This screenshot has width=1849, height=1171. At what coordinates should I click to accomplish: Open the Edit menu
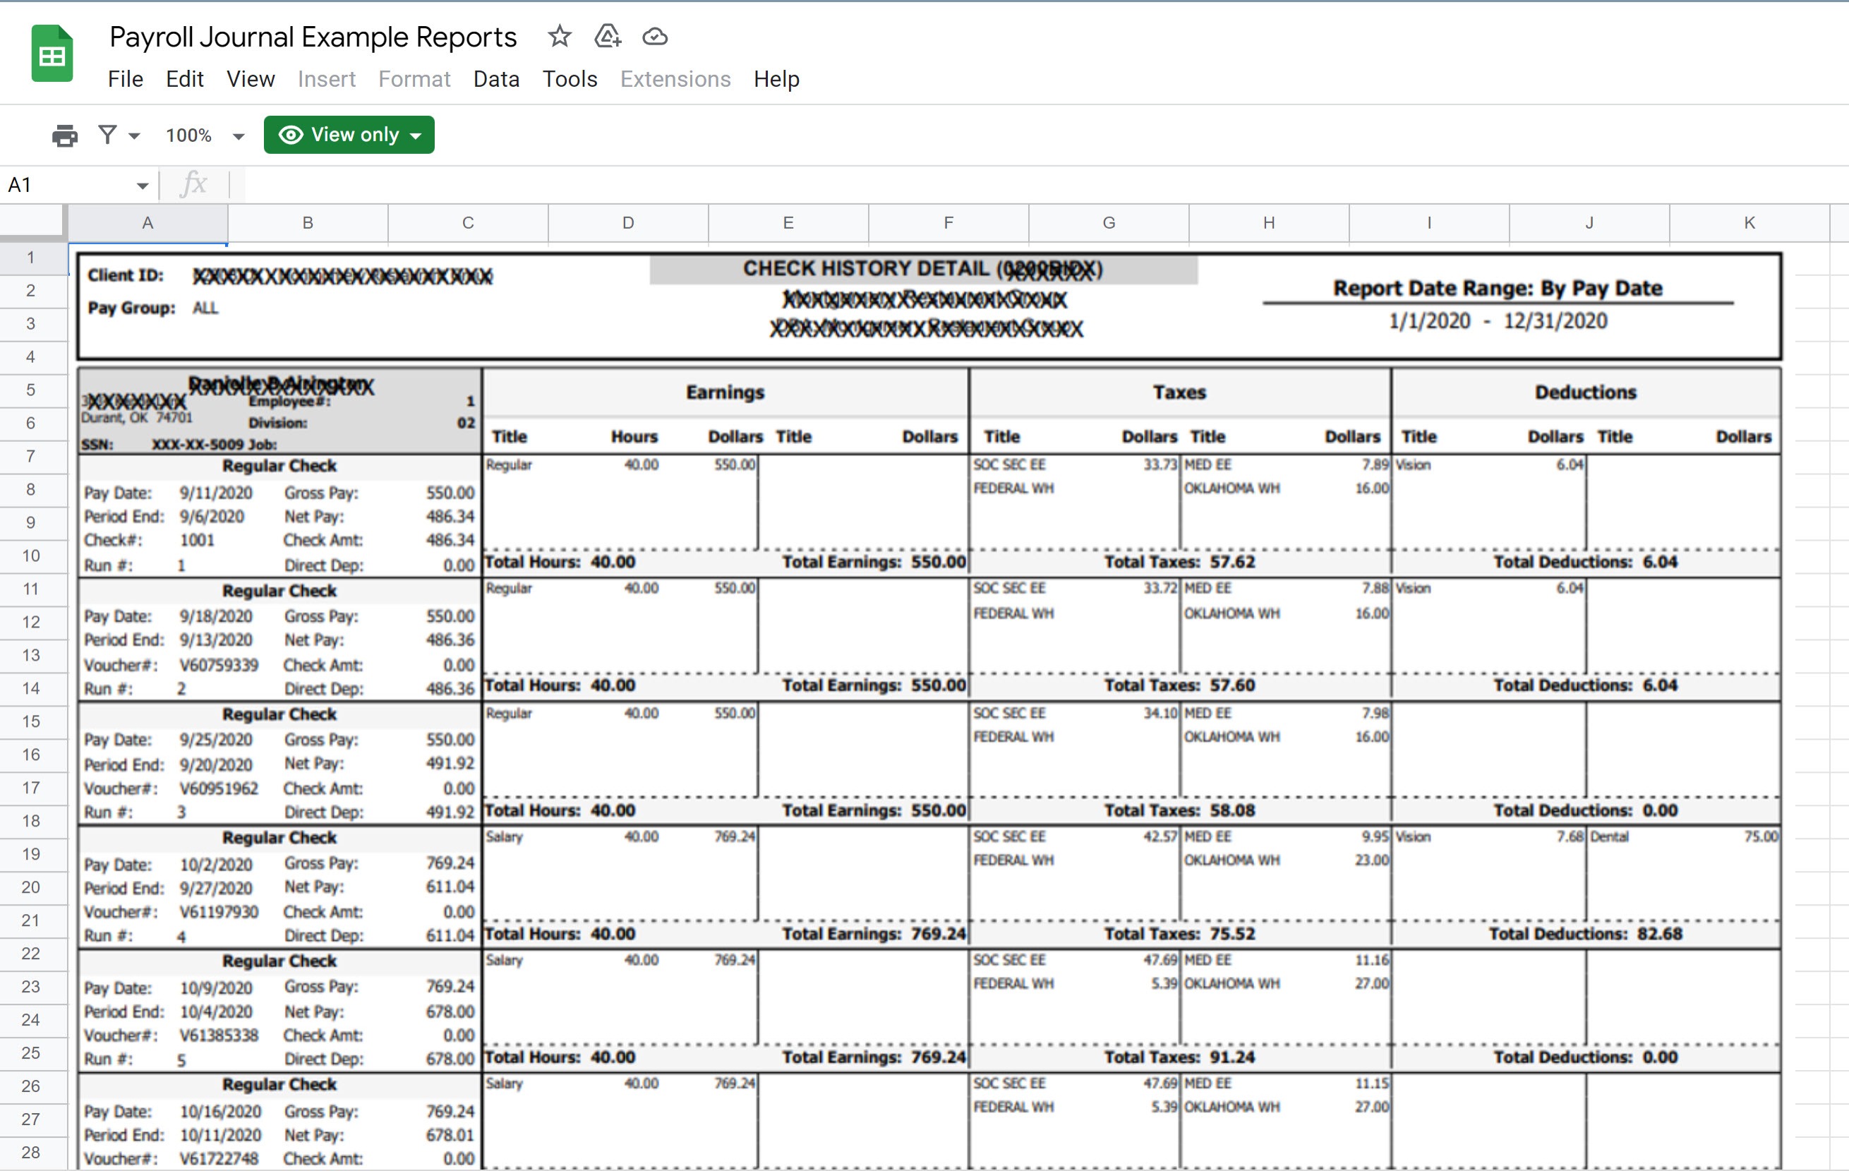(x=184, y=79)
